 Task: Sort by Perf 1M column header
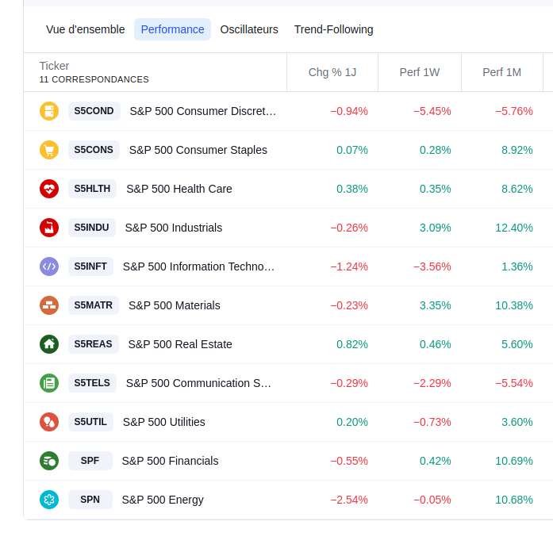(502, 72)
